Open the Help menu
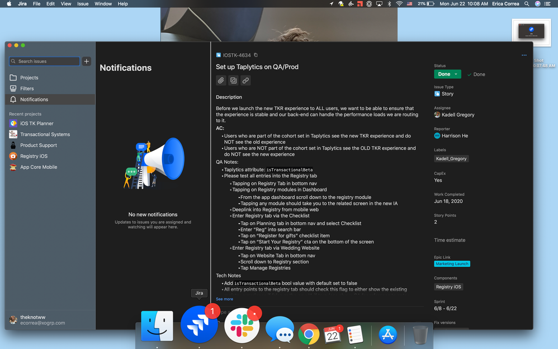 click(123, 4)
